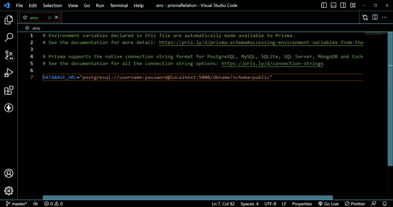393x207 pixels.
Task: Click the .env breadcrumb item
Action: pyautogui.click(x=33, y=28)
